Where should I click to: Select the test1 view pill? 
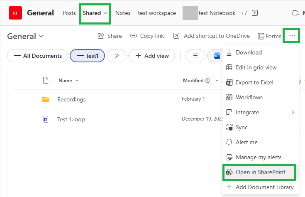pyautogui.click(x=87, y=56)
